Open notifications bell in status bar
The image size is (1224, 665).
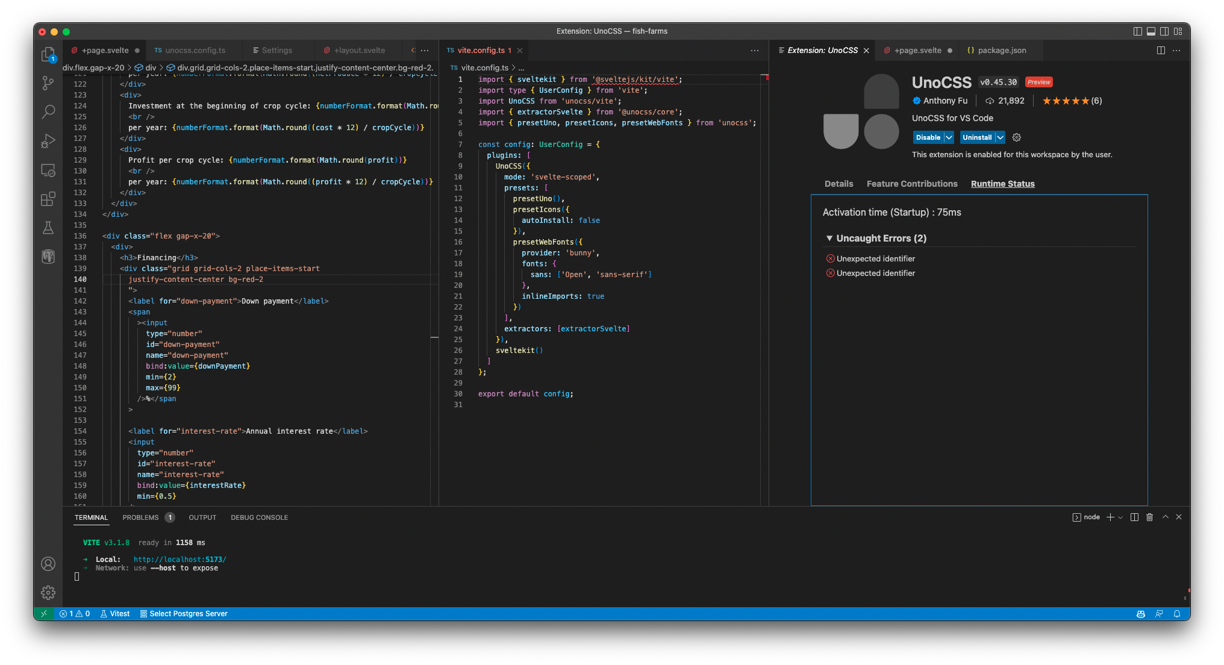tap(1177, 614)
